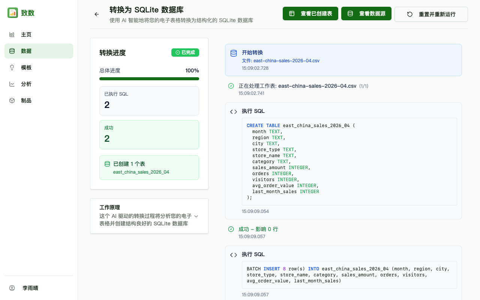Click the 转换为 SQLite 数据库 title
Screen dimensions: 480x300
[147, 10]
